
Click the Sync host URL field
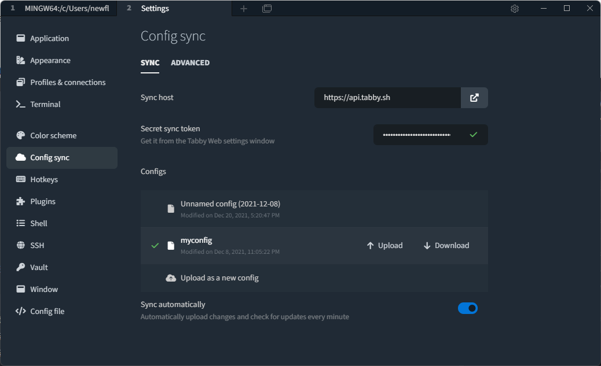click(x=387, y=98)
